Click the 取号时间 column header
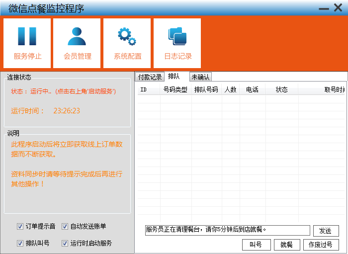Image resolution: width=348 pixels, height=254 pixels. pyautogui.click(x=321, y=89)
